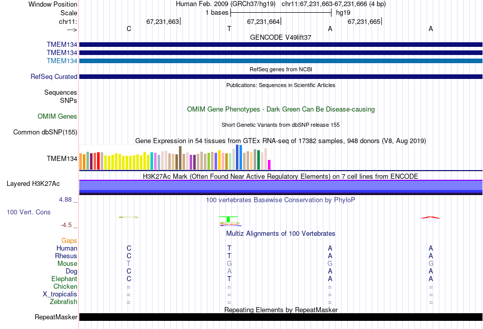Click the -4.5 PhyloP lower scale value
Screen dimensions: 483x329
pyautogui.click(x=66, y=225)
